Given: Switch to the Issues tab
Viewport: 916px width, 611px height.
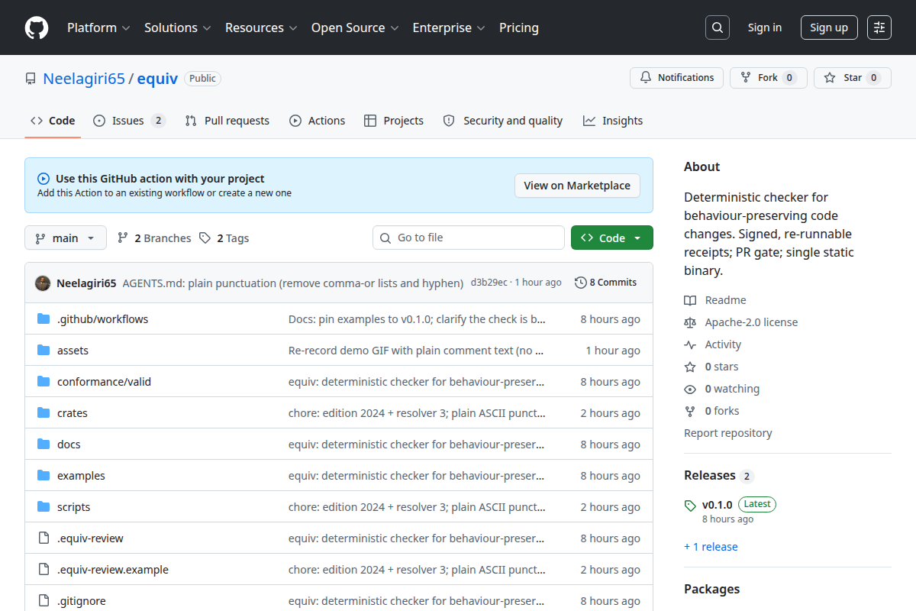Looking at the screenshot, I should point(129,121).
